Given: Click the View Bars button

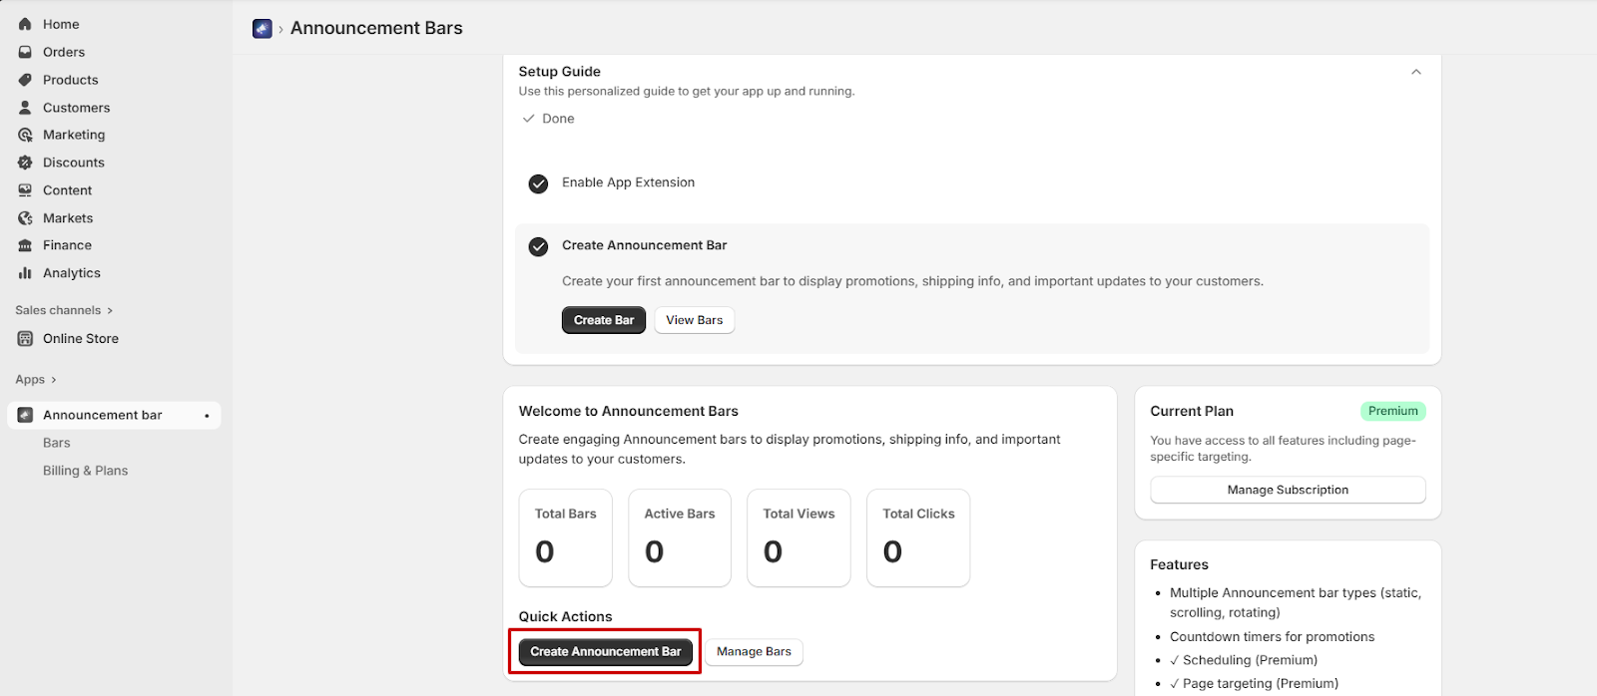Looking at the screenshot, I should (x=694, y=320).
